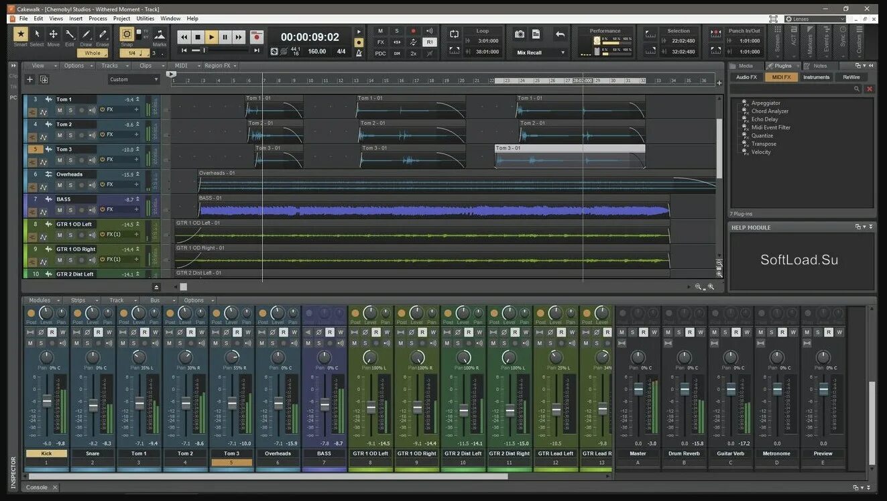Open the Mix Recall preset dropdown
The width and height of the screenshot is (887, 501).
pos(540,52)
